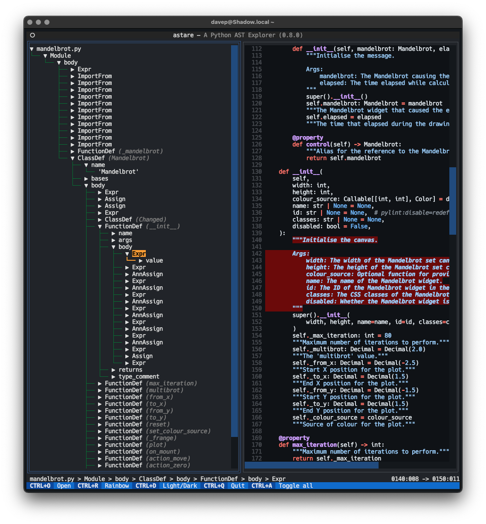The image size is (486, 524).
Task: Toggle Rainbow mode in the footer
Action: (x=117, y=486)
